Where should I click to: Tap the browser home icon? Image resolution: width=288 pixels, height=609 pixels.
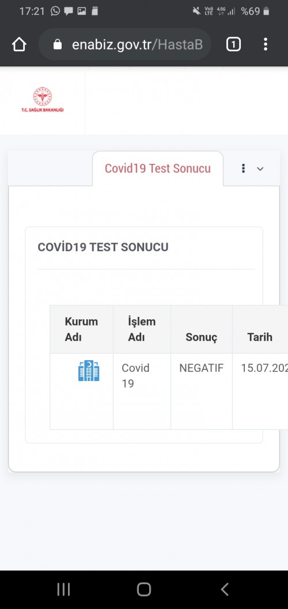(19, 44)
